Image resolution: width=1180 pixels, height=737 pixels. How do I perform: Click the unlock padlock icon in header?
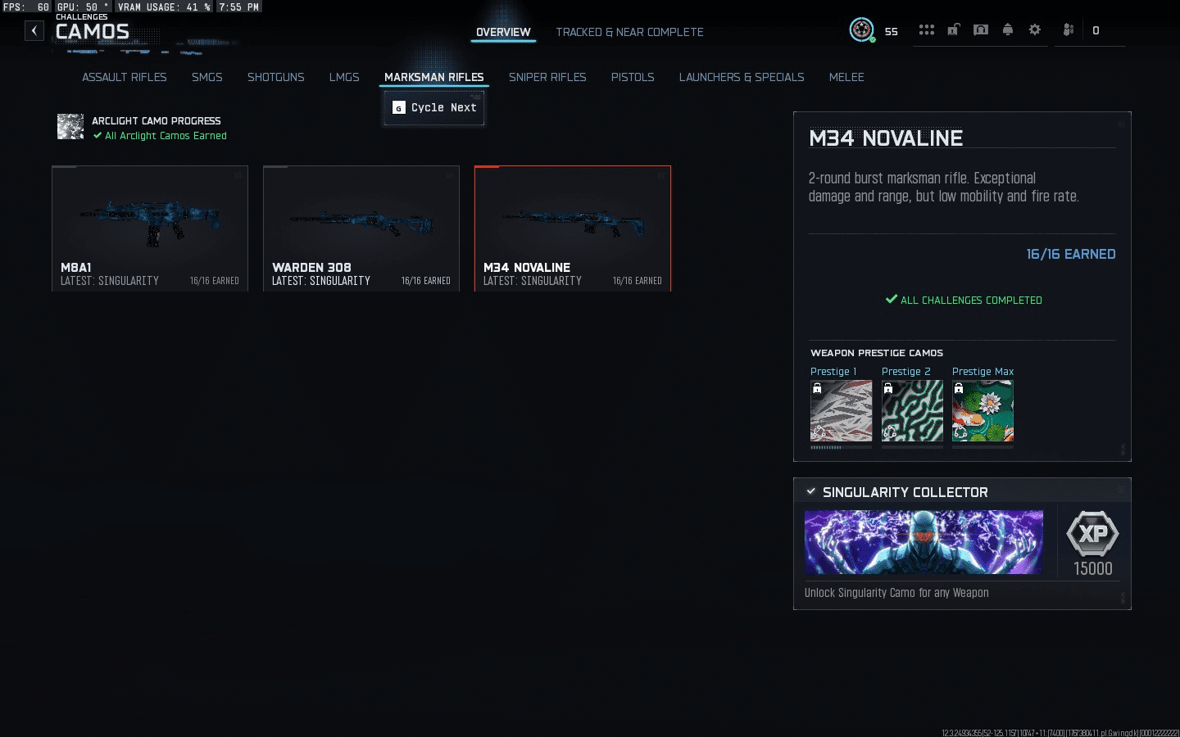953,30
